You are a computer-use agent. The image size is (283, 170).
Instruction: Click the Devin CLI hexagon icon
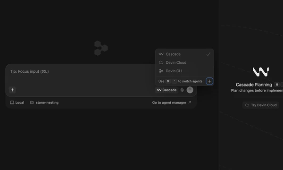tap(161, 71)
